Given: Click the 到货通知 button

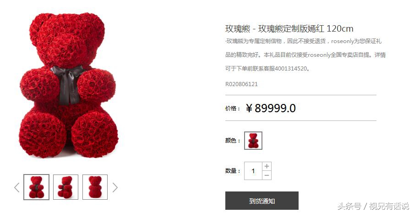Looking at the screenshot, I should point(262,201).
